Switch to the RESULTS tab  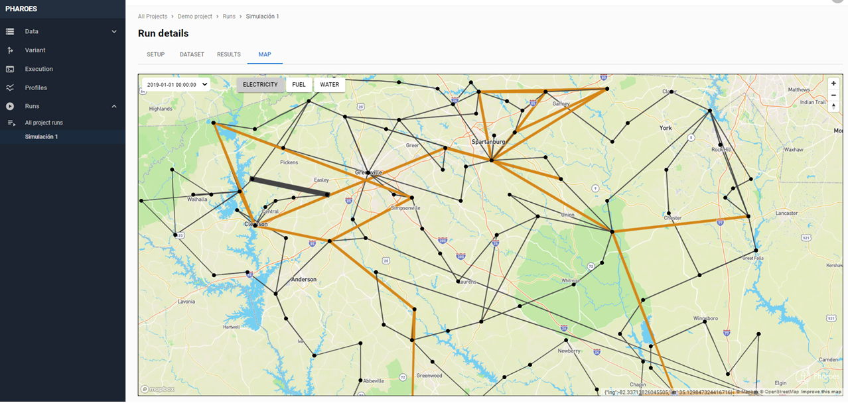[228, 54]
